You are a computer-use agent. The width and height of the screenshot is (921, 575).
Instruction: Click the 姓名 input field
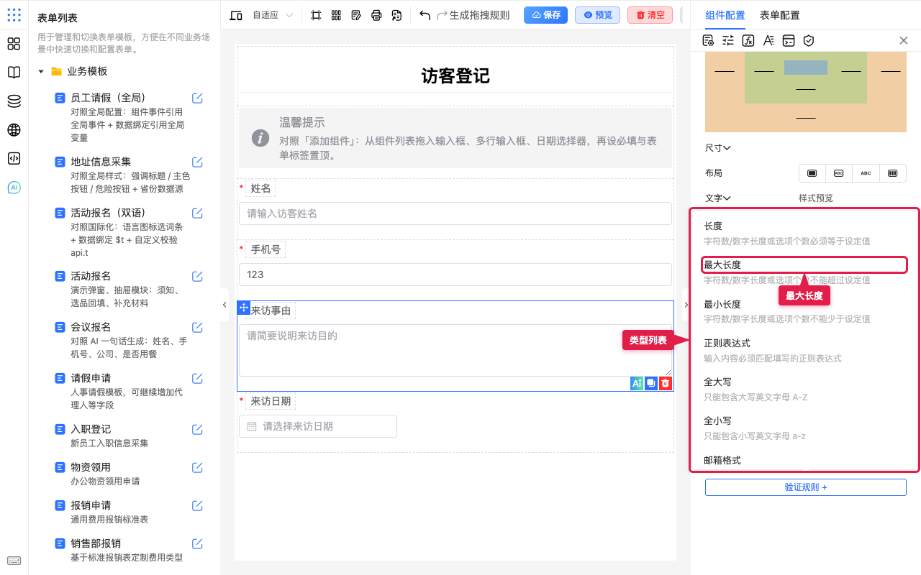coord(455,213)
